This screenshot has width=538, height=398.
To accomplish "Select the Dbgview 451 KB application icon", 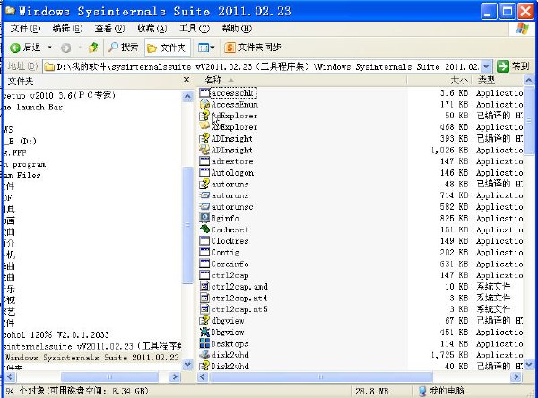I will pyautogui.click(x=204, y=332).
